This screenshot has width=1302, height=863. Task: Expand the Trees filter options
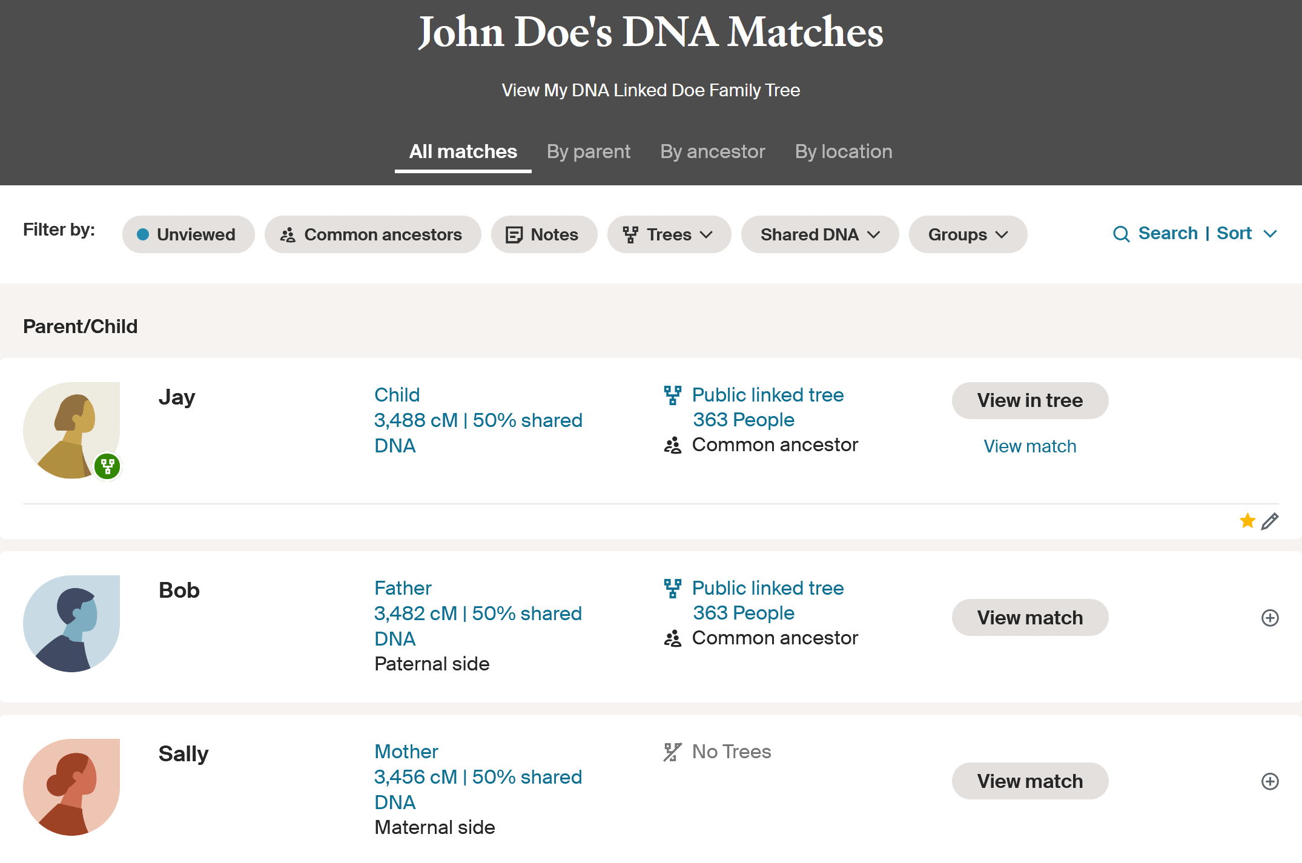click(669, 234)
